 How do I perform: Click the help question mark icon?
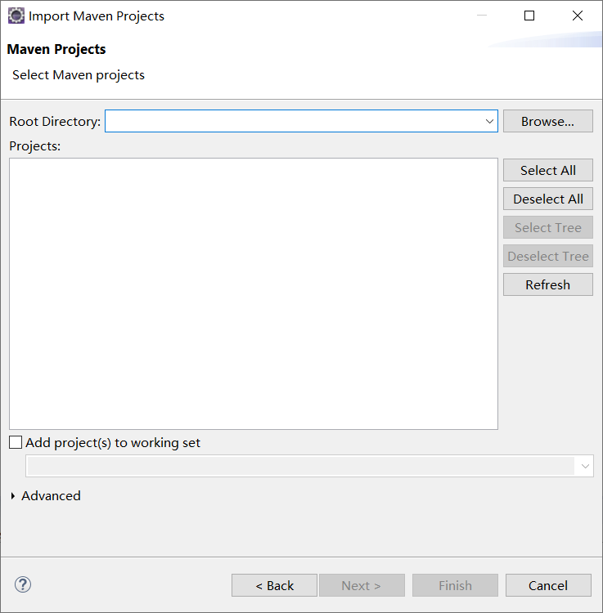click(23, 585)
